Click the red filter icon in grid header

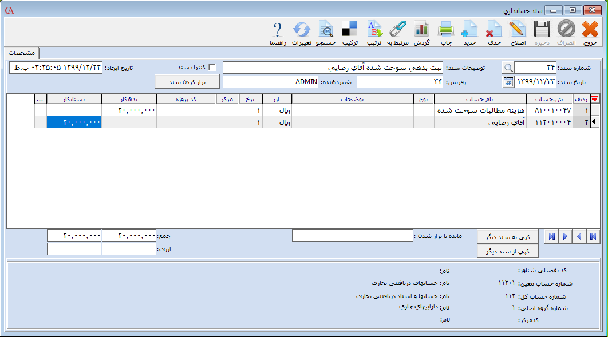(x=595, y=99)
